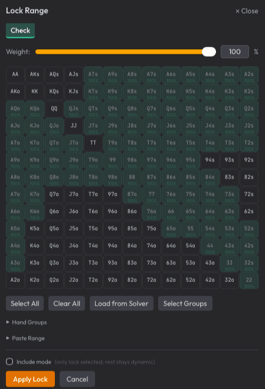265x389 pixels.
Task: Select the 54o hand cell
Action: (191, 246)
